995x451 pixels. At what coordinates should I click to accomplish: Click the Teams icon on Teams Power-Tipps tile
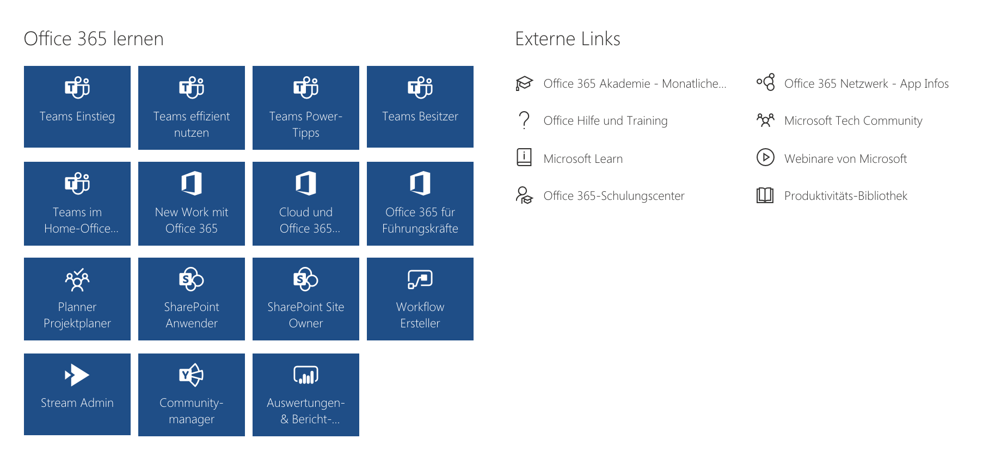[x=306, y=87]
